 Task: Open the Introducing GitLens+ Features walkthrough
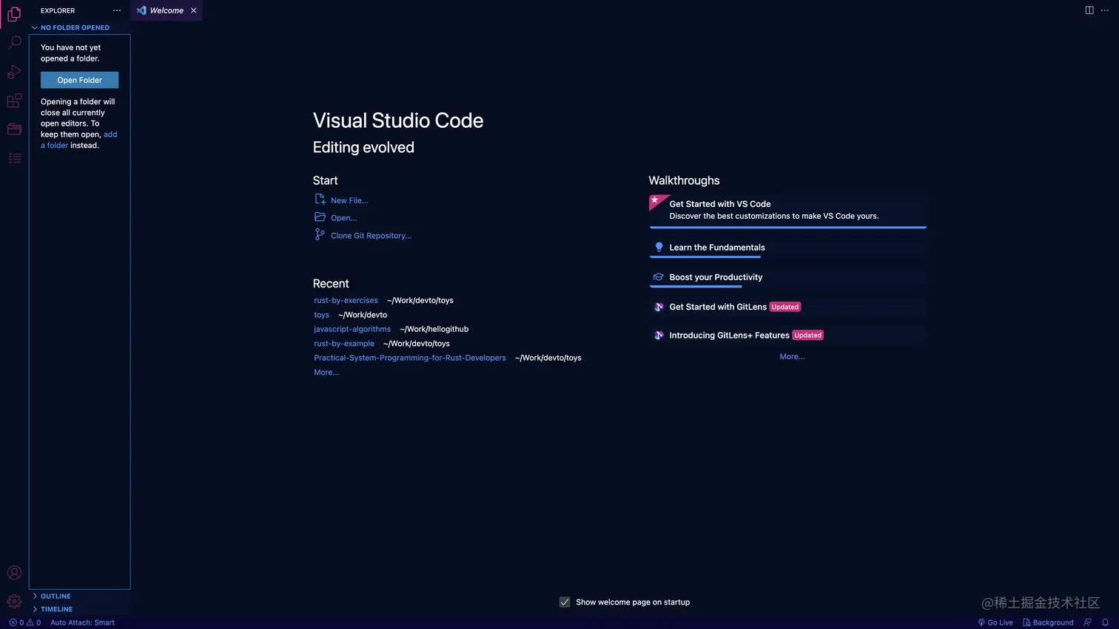(x=788, y=335)
